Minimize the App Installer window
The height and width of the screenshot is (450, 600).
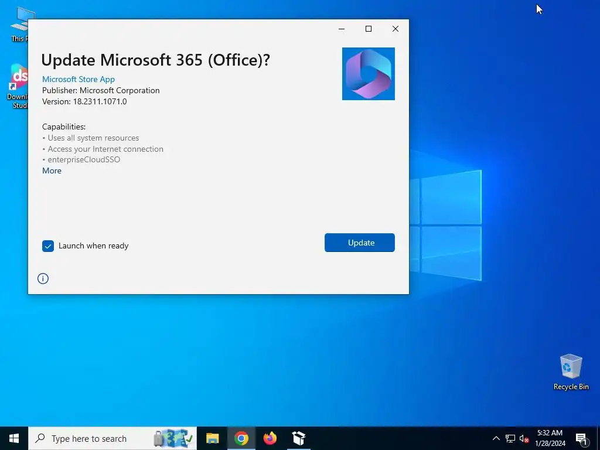[342, 29]
